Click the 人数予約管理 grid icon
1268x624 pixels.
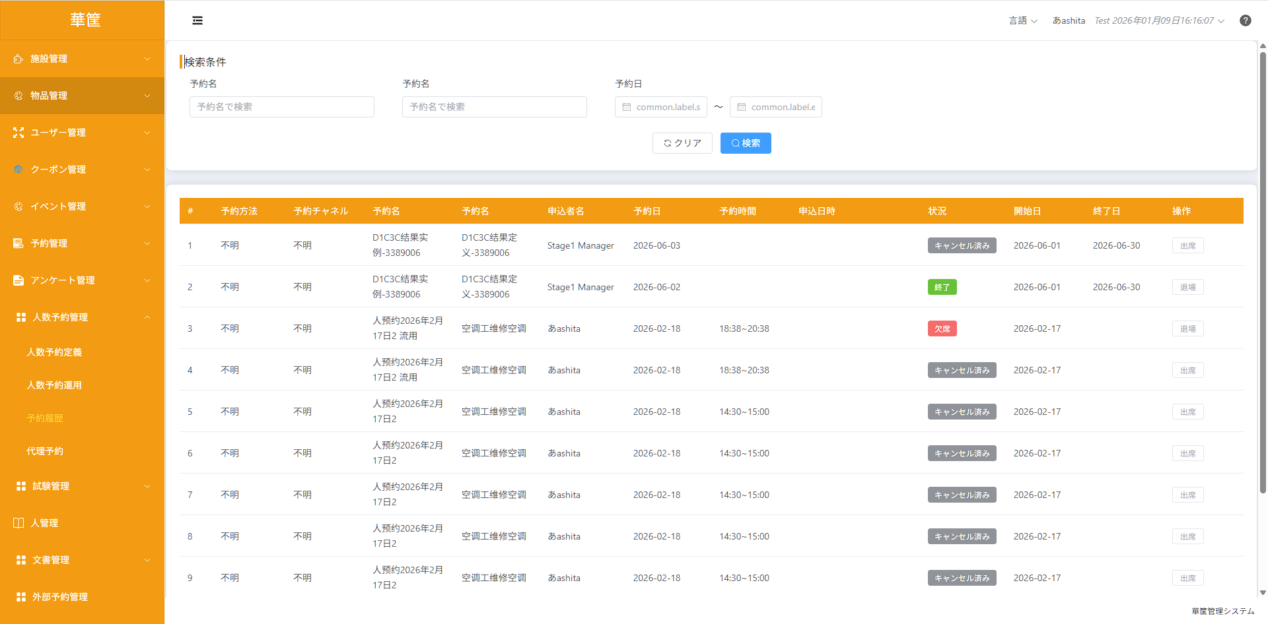click(x=21, y=317)
